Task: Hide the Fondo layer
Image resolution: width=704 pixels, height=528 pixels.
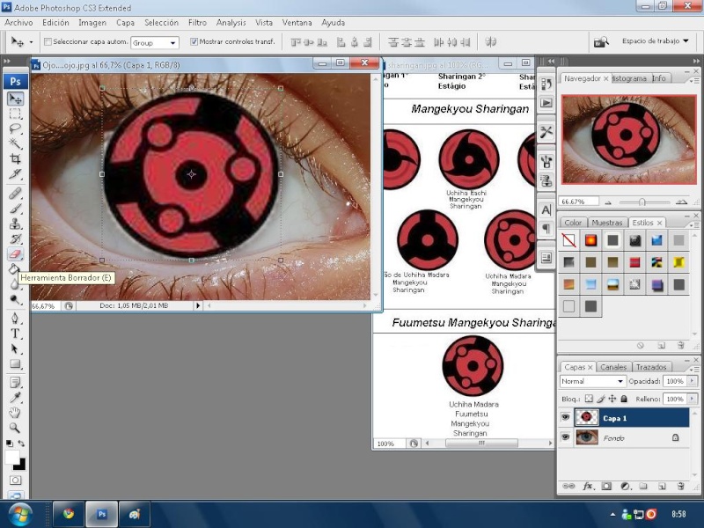Action: 566,436
